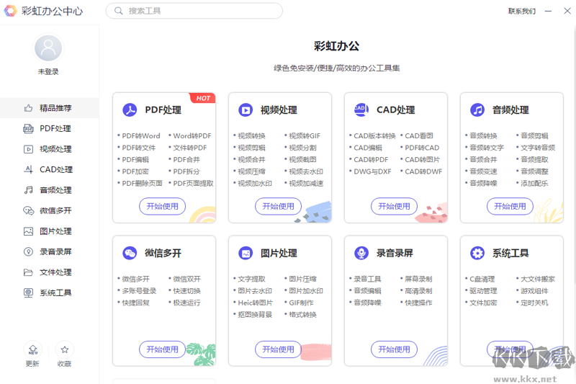Click 开始使用 in the 录音录屏 card
The width and height of the screenshot is (576, 384).
coord(394,349)
